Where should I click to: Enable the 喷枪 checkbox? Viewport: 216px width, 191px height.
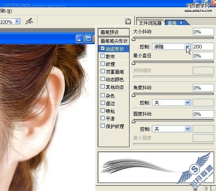click(102, 110)
